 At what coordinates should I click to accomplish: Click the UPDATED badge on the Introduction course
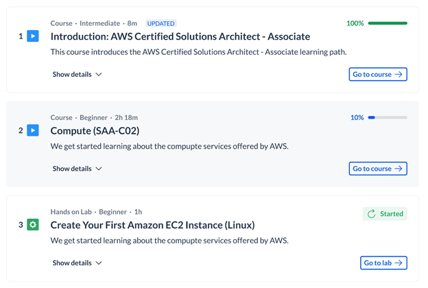[x=160, y=23]
